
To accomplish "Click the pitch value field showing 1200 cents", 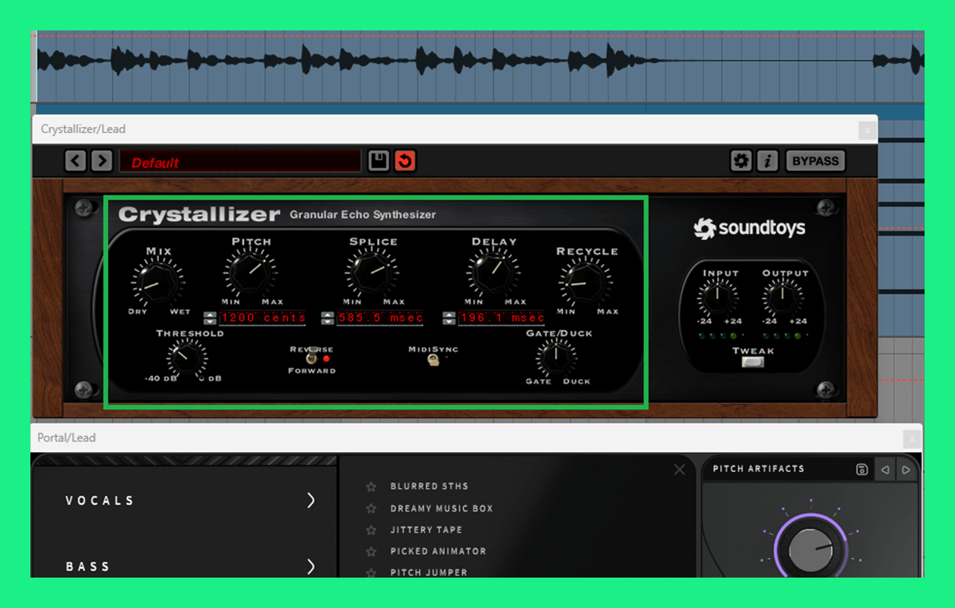I will (263, 318).
